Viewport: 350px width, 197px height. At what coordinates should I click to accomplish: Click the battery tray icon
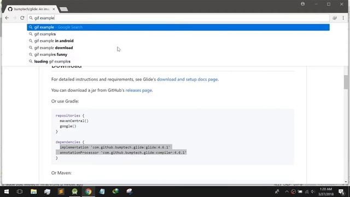coord(300,192)
